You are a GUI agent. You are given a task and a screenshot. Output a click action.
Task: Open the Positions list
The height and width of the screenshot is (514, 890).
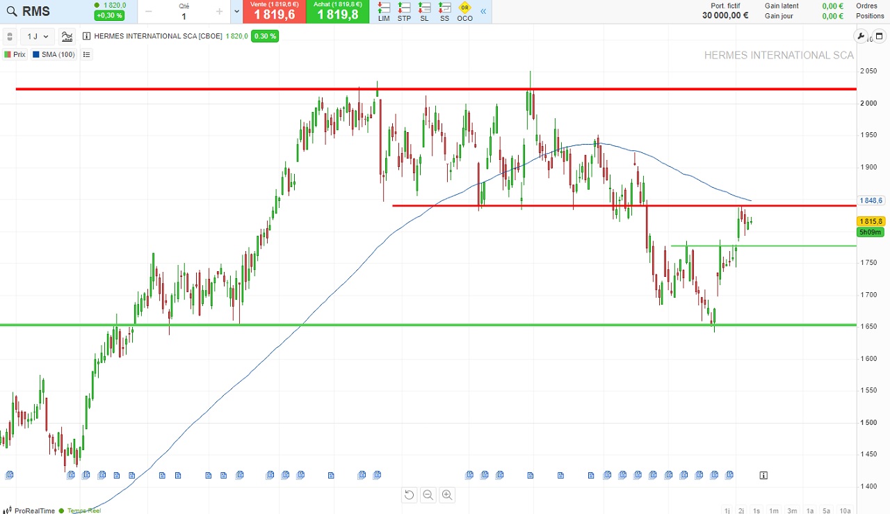pyautogui.click(x=870, y=16)
